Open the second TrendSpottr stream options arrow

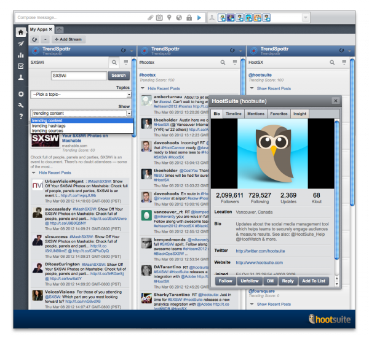point(240,51)
